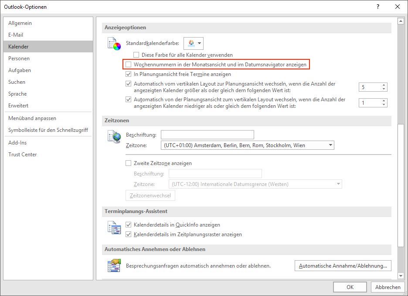The height and width of the screenshot is (296, 408).
Task: Open the Add-Ins section
Action: pyautogui.click(x=48, y=143)
